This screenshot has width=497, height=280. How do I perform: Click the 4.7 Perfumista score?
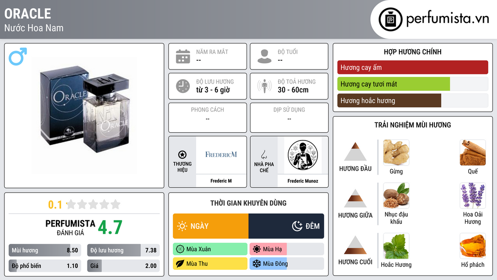coord(110,227)
